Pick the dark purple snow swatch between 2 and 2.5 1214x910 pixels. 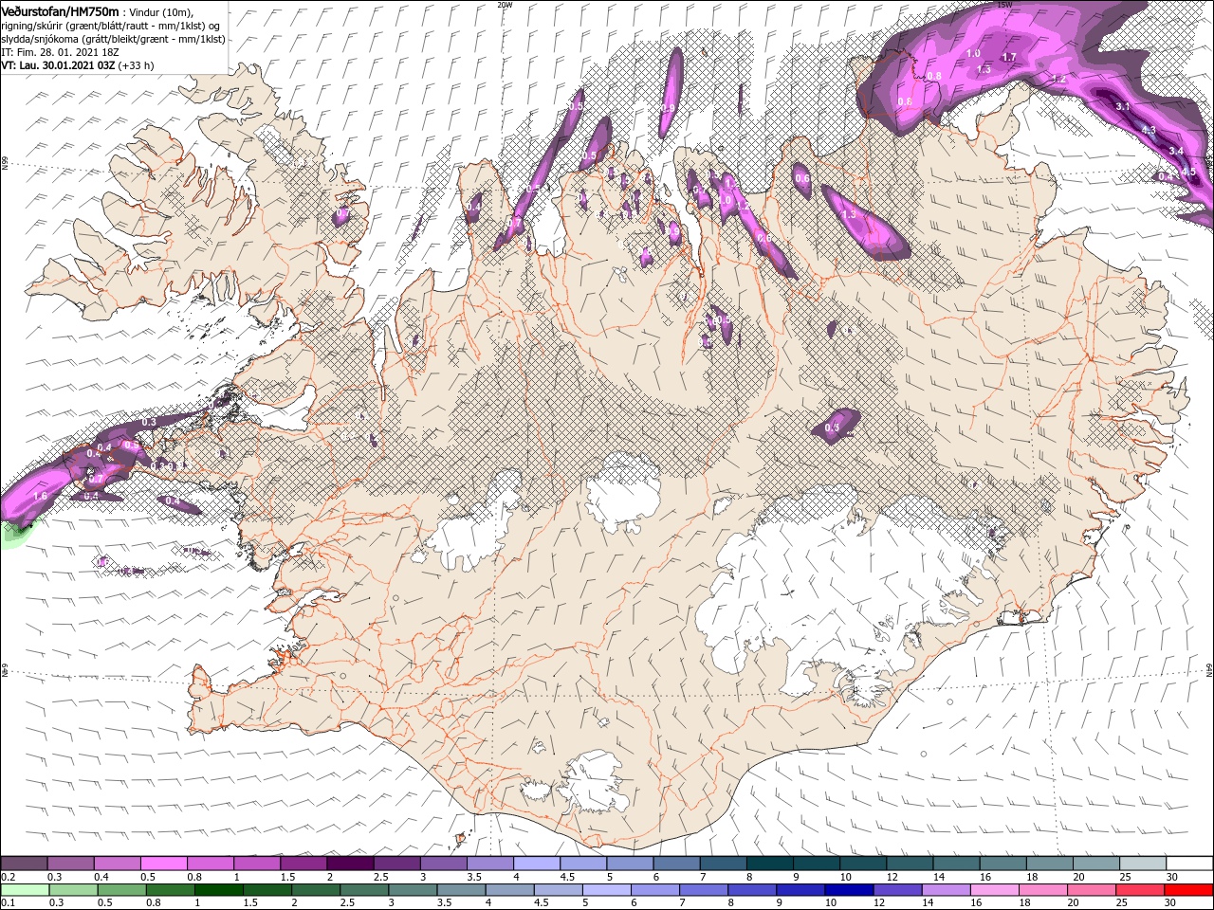pos(350,864)
